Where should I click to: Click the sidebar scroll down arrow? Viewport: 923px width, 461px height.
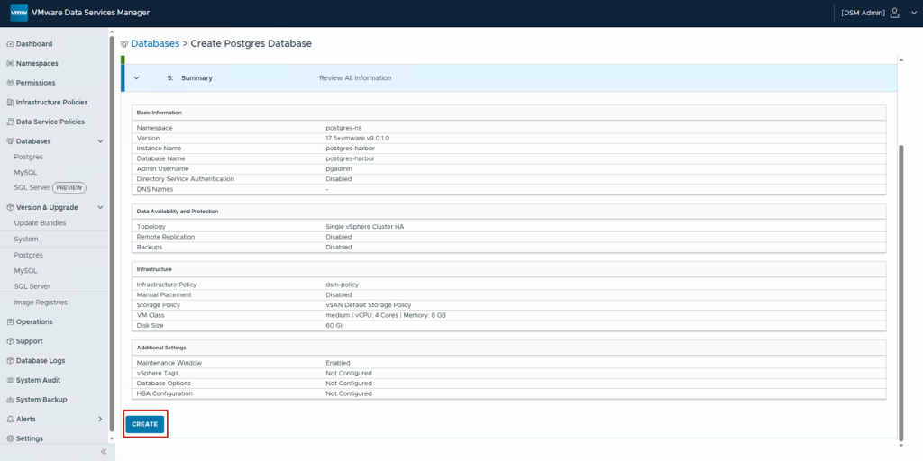[112, 438]
